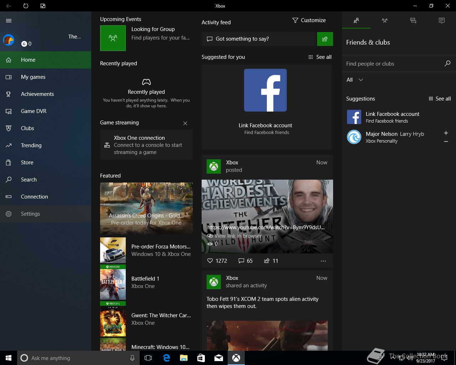Image resolution: width=456 pixels, height=365 pixels.
Task: Like the Xbox post with 1272 likes
Action: click(217, 261)
